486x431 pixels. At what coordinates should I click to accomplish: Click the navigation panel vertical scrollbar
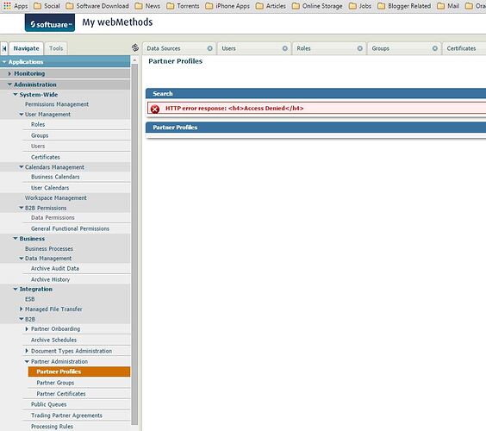tap(134, 243)
